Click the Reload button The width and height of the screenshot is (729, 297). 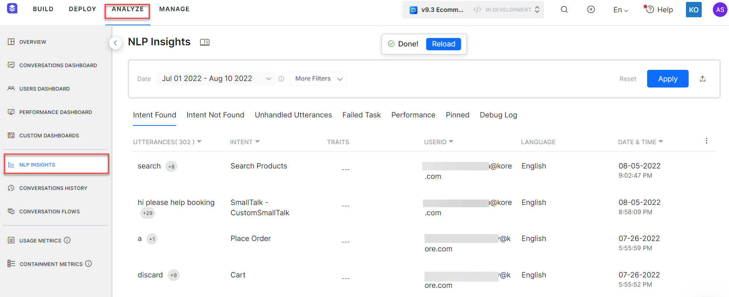pos(443,44)
